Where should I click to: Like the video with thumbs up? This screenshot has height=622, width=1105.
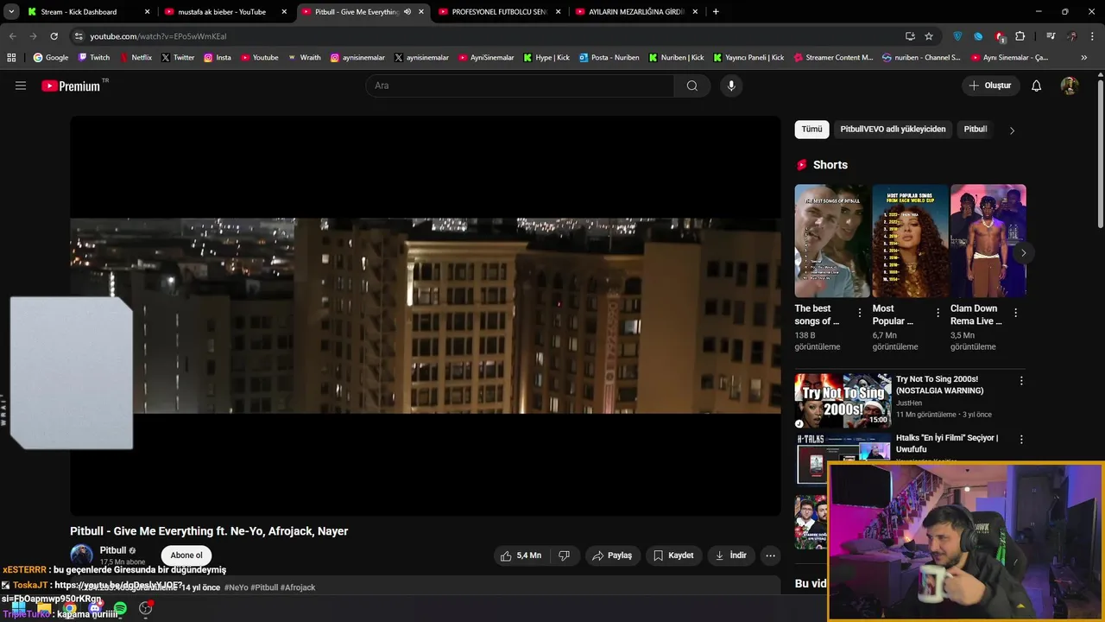(521, 555)
